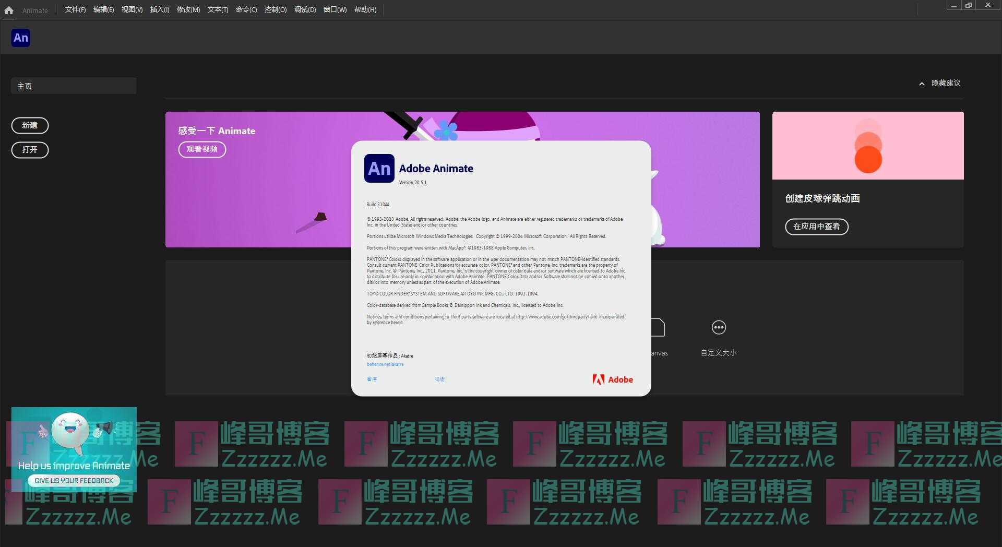
Task: Click the bouncing ball tutorial thumbnail
Action: (867, 146)
